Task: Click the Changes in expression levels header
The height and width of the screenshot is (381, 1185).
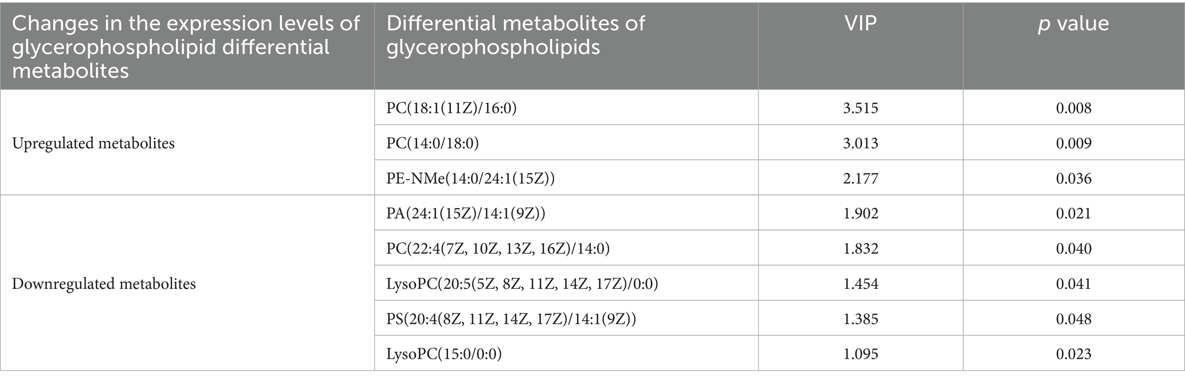Action: pos(186,46)
